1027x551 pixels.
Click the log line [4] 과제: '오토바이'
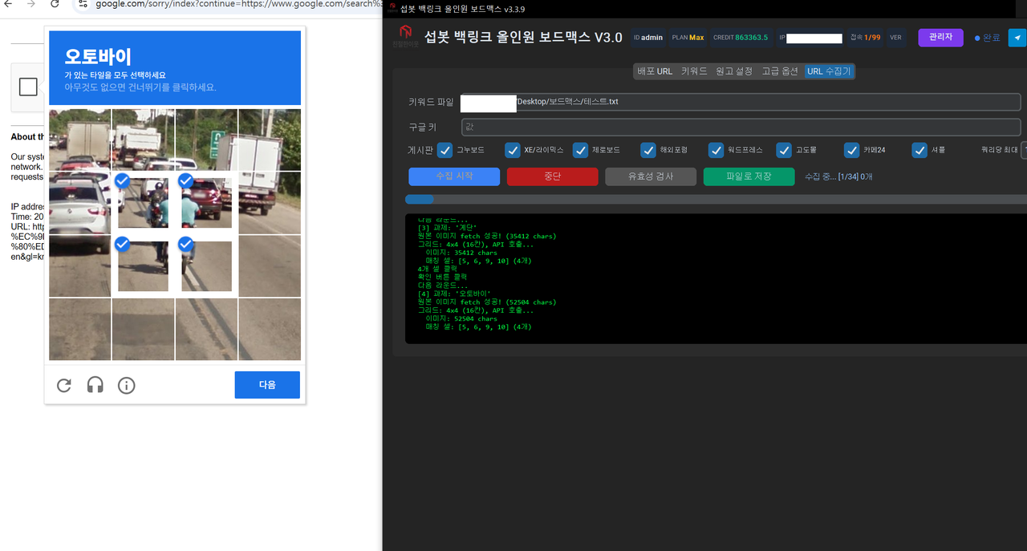(454, 294)
